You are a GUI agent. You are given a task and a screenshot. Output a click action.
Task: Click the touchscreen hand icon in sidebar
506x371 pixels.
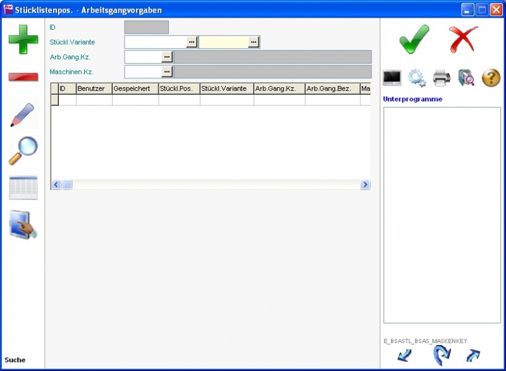[x=23, y=225]
